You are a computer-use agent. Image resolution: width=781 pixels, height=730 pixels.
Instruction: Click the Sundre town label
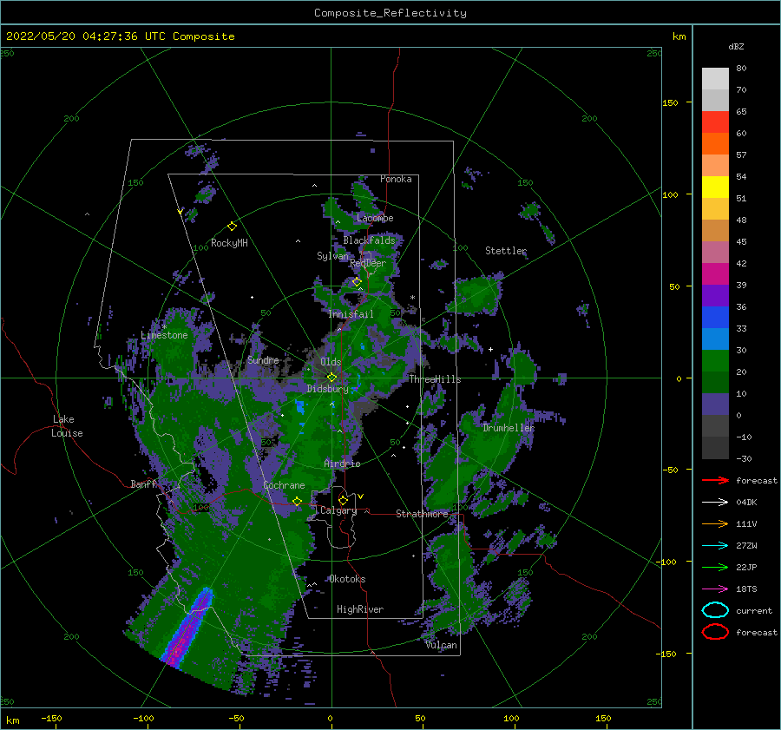point(263,359)
